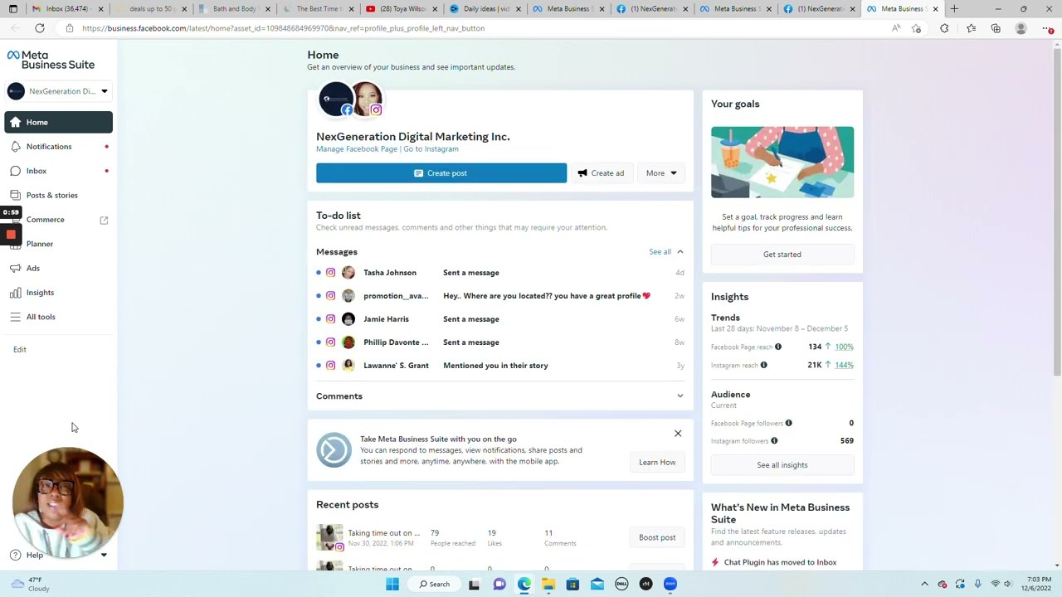Click the address bar URL
Image resolution: width=1062 pixels, height=597 pixels.
283,28
